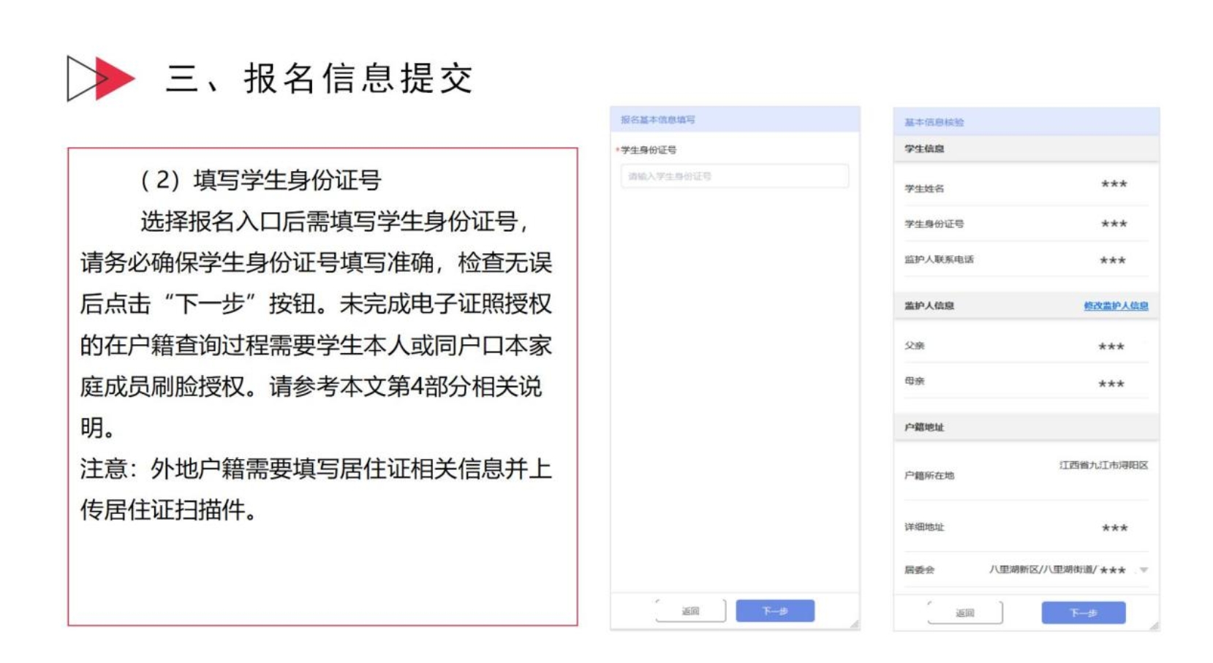Select the 基本信息核验 header tab

tap(934, 122)
